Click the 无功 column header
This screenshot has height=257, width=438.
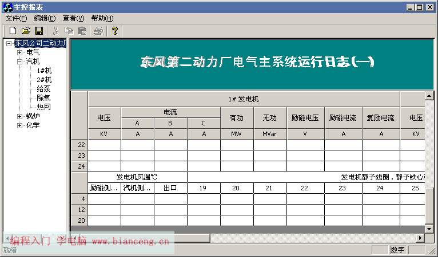coord(270,118)
